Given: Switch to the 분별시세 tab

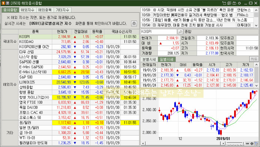Looking at the screenshot, I should click(149, 59).
